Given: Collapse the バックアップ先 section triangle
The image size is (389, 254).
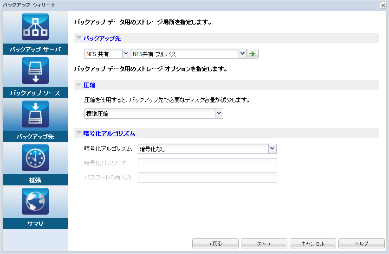Looking at the screenshot, I should (79, 38).
